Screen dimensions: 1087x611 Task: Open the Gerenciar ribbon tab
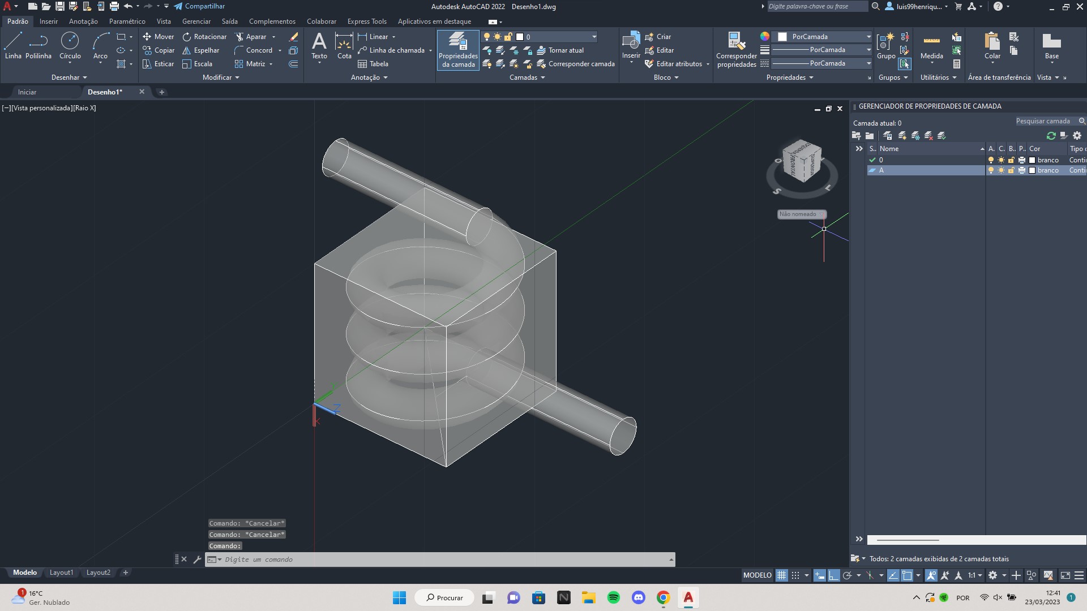tap(196, 21)
